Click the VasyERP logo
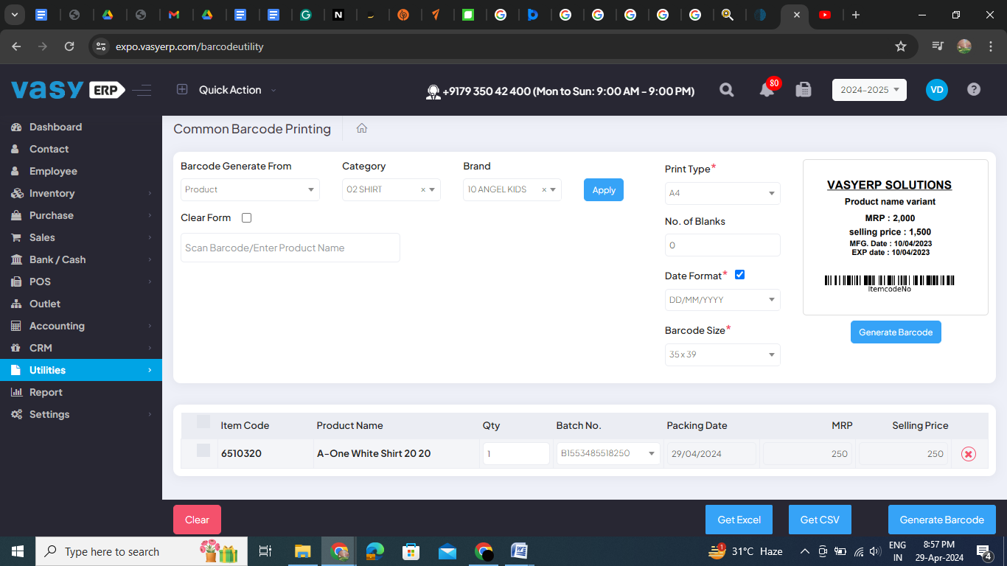The height and width of the screenshot is (566, 1007). tap(68, 90)
